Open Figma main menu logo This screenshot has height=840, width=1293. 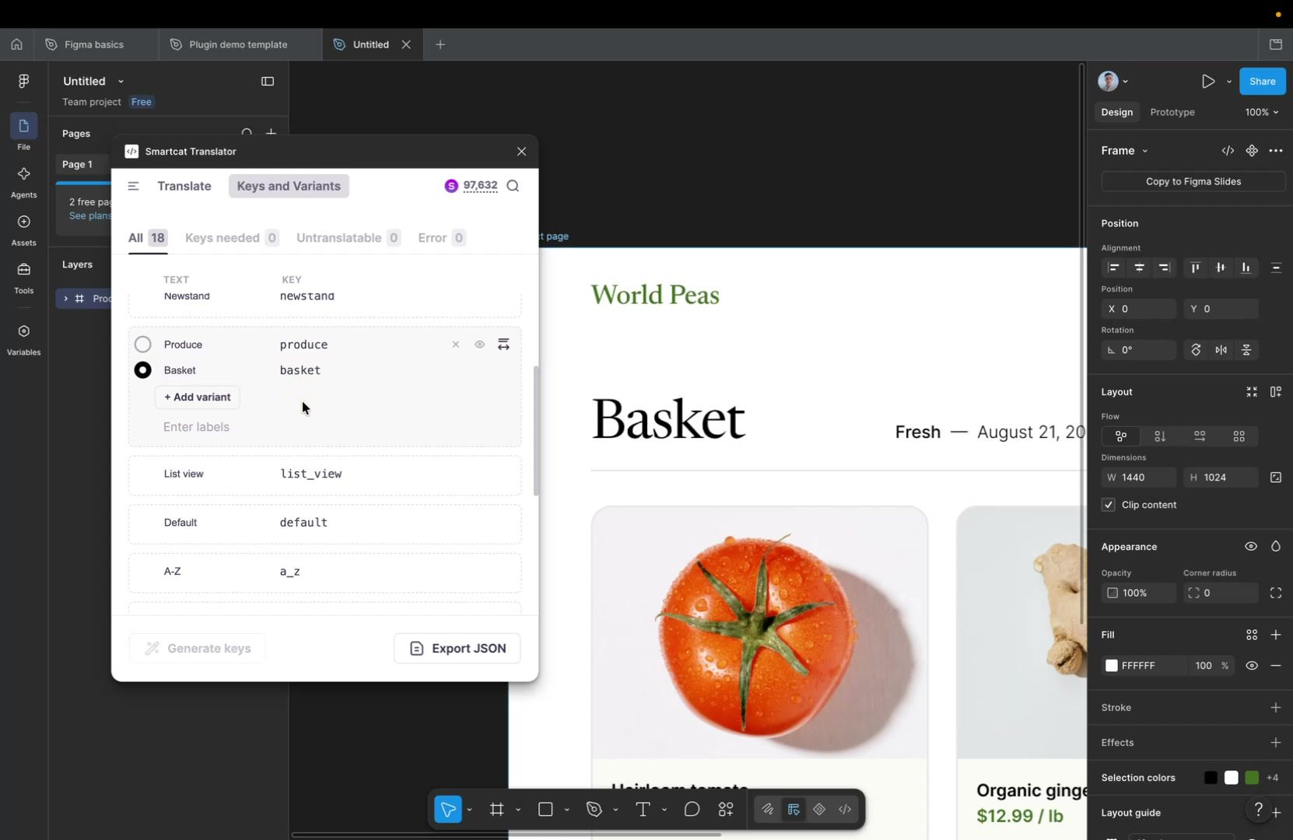tap(23, 81)
